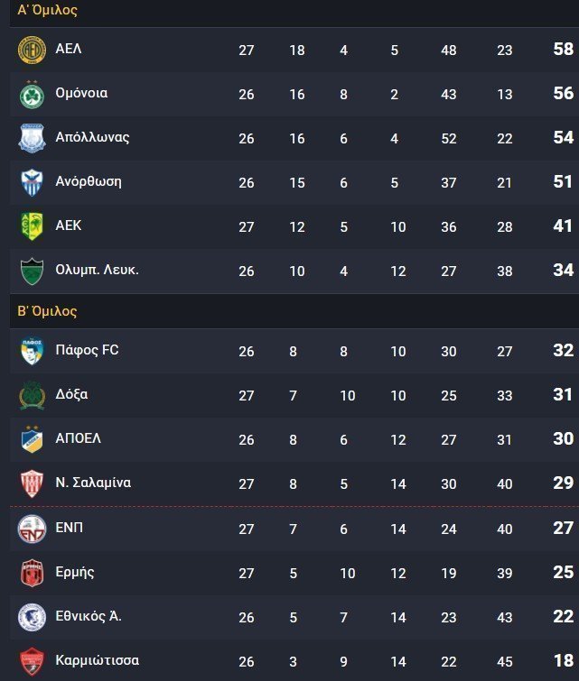Click the Ομόνοια green clover logo
579x681 pixels.
tap(32, 94)
